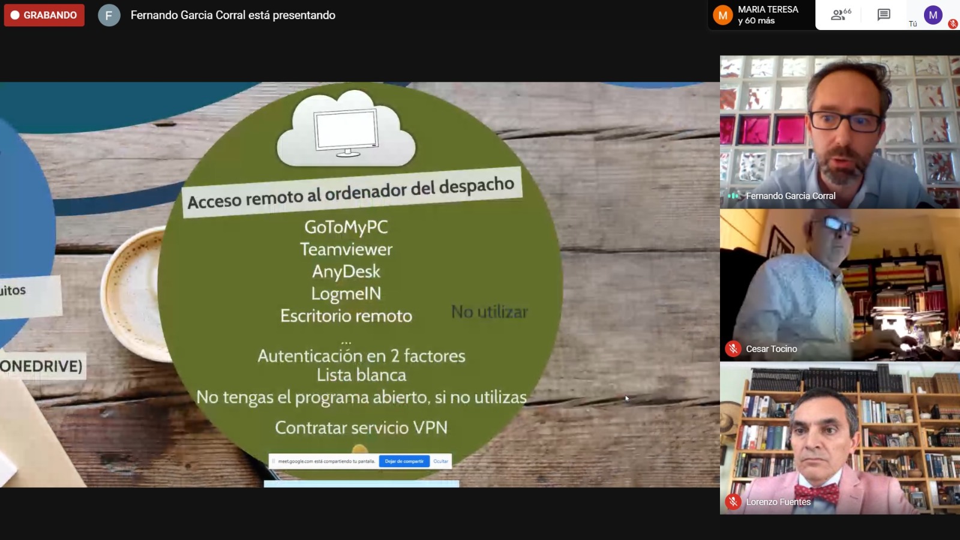This screenshot has height=540, width=960.
Task: Click 'LogmeIN' text on the slide
Action: coord(346,293)
